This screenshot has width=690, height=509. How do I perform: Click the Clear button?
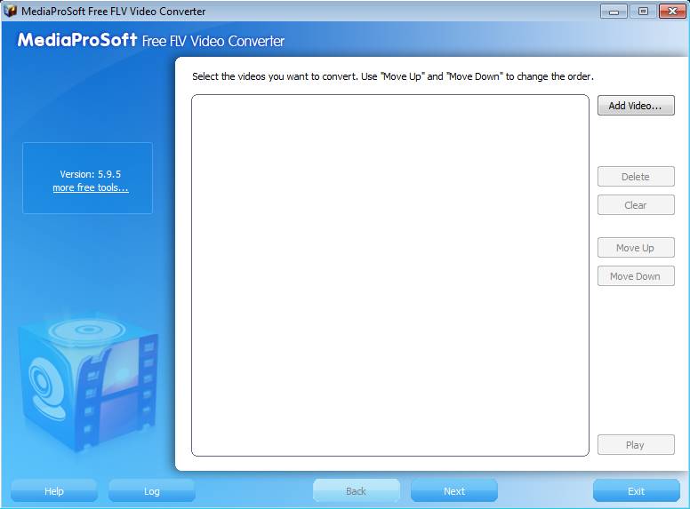[636, 205]
